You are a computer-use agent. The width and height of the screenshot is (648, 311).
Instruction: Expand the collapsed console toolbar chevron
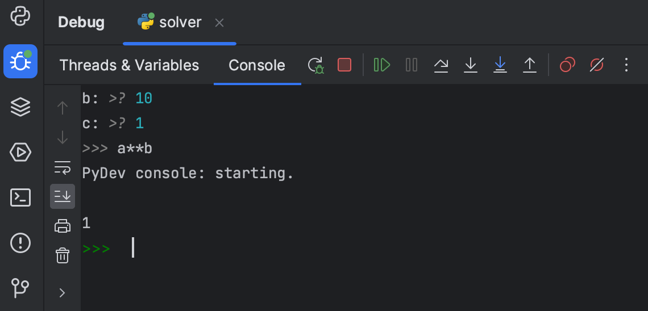point(63,293)
